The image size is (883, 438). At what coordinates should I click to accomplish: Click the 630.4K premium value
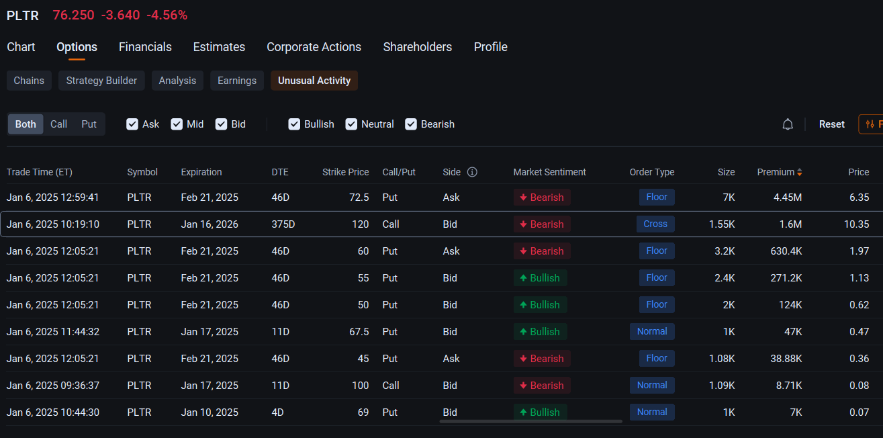coord(786,251)
